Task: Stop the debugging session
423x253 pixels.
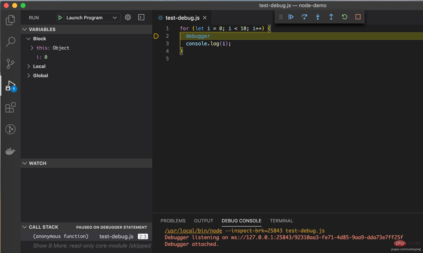Action: (358, 17)
